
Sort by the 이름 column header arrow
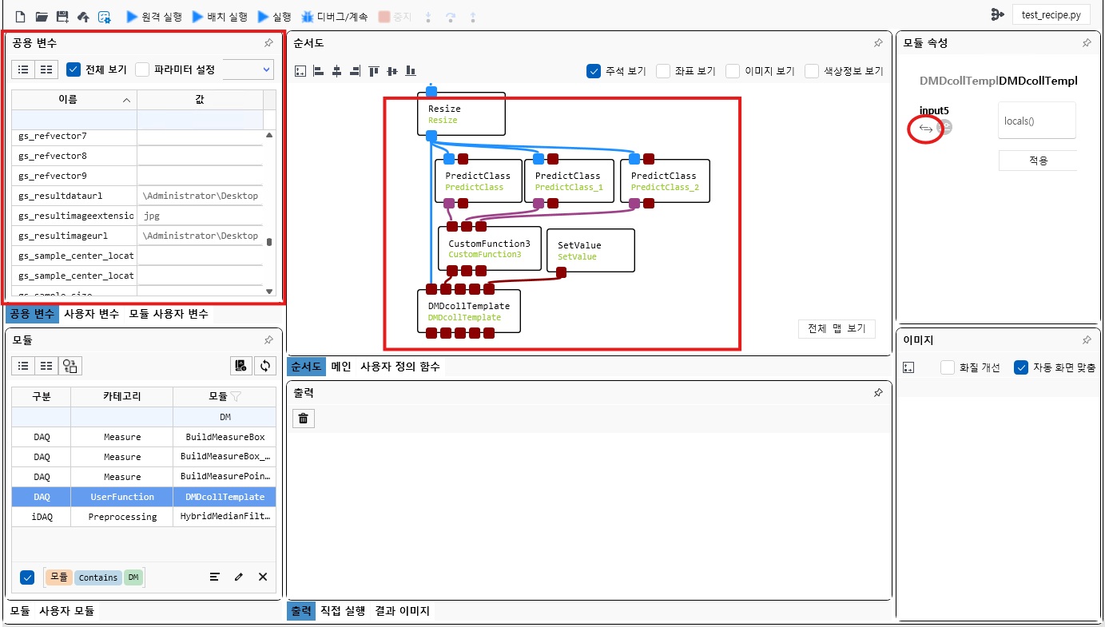(x=126, y=100)
